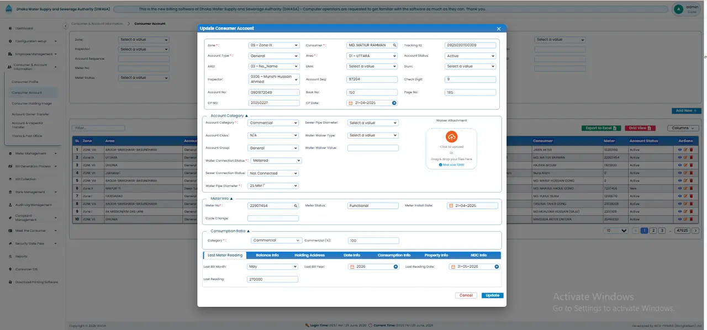Image resolution: width=707 pixels, height=330 pixels.
Task: Open Download Printing Software in the sidebar
Action: (x=36, y=282)
